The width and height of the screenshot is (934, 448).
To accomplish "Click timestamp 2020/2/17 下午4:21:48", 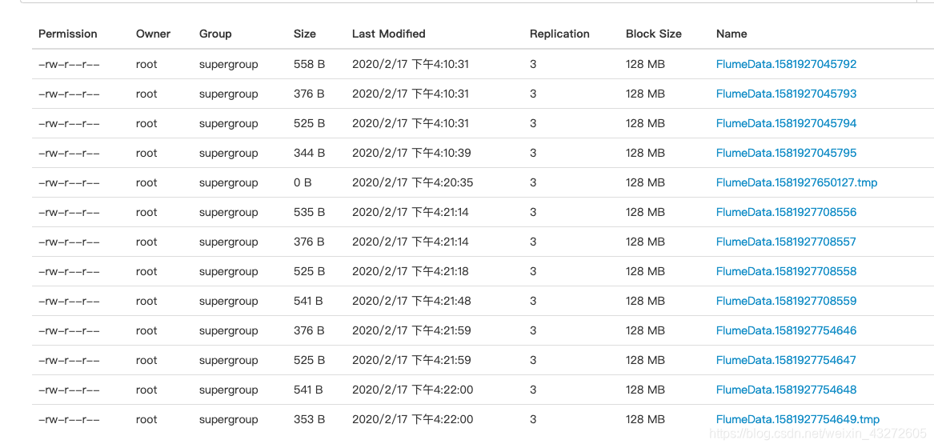I will [411, 301].
